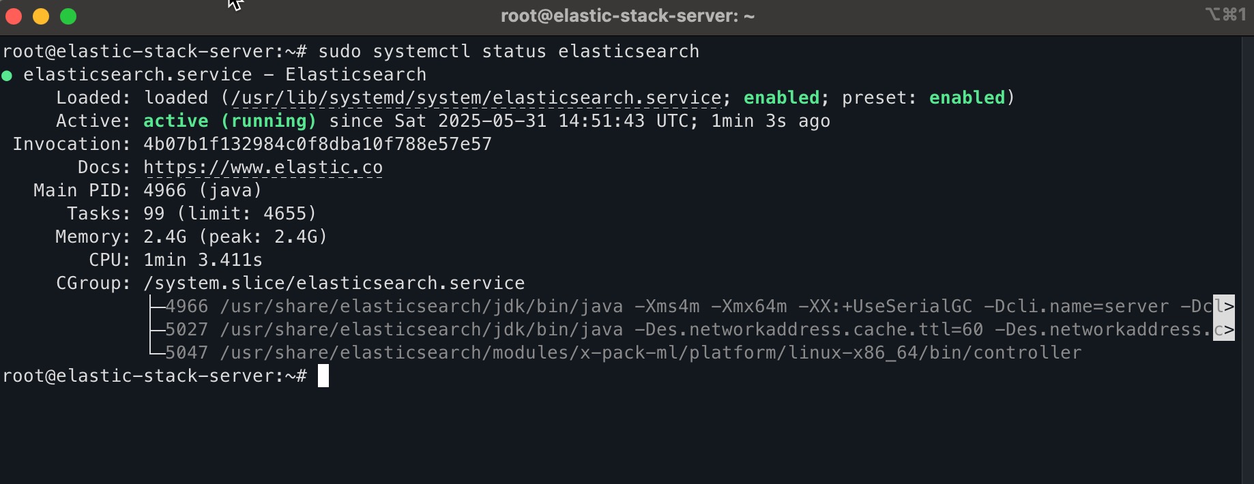1254x484 pixels.
Task: Click the ⌥⌘1 window shortcut indicator
Action: (x=1225, y=14)
